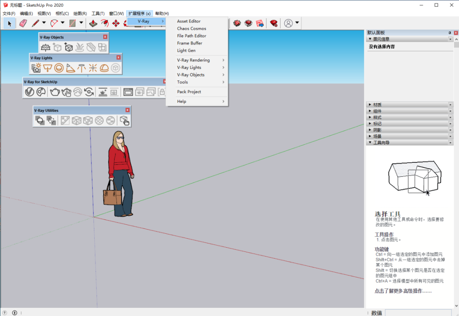Select the arrow Select tool
Screen dimensions: 459x316
[x=9, y=23]
